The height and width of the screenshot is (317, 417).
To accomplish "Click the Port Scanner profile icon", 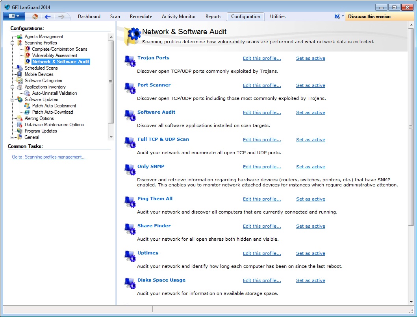I will (130, 88).
